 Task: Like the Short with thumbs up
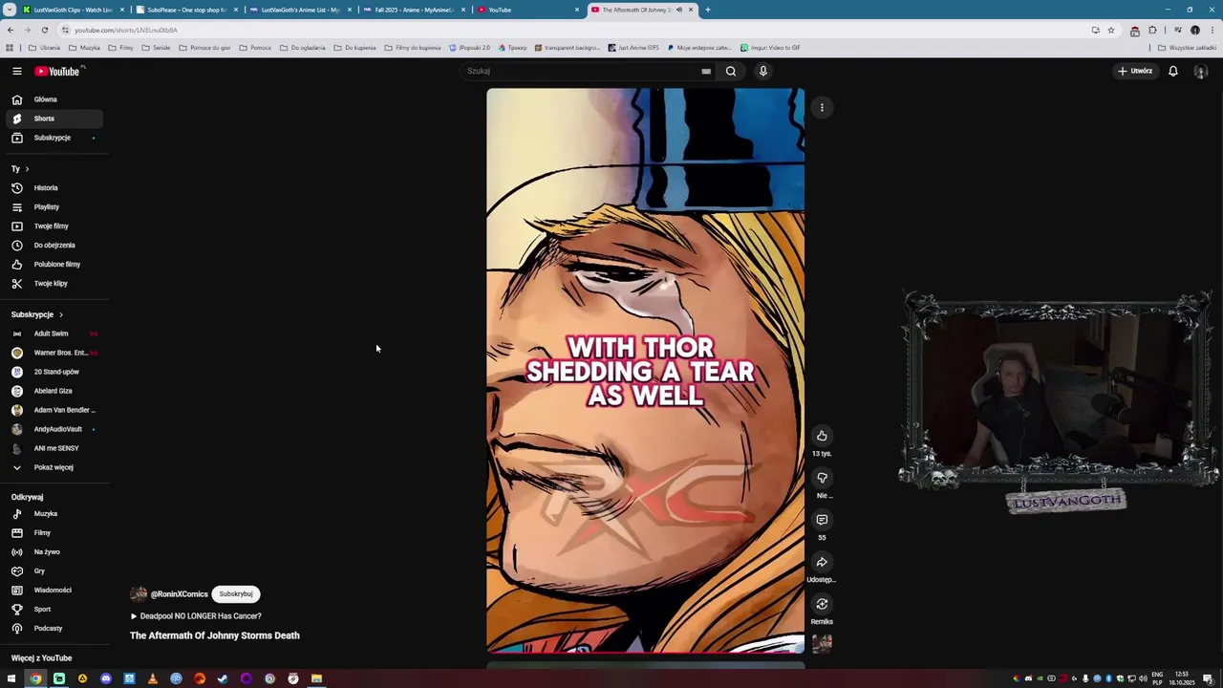click(x=822, y=436)
